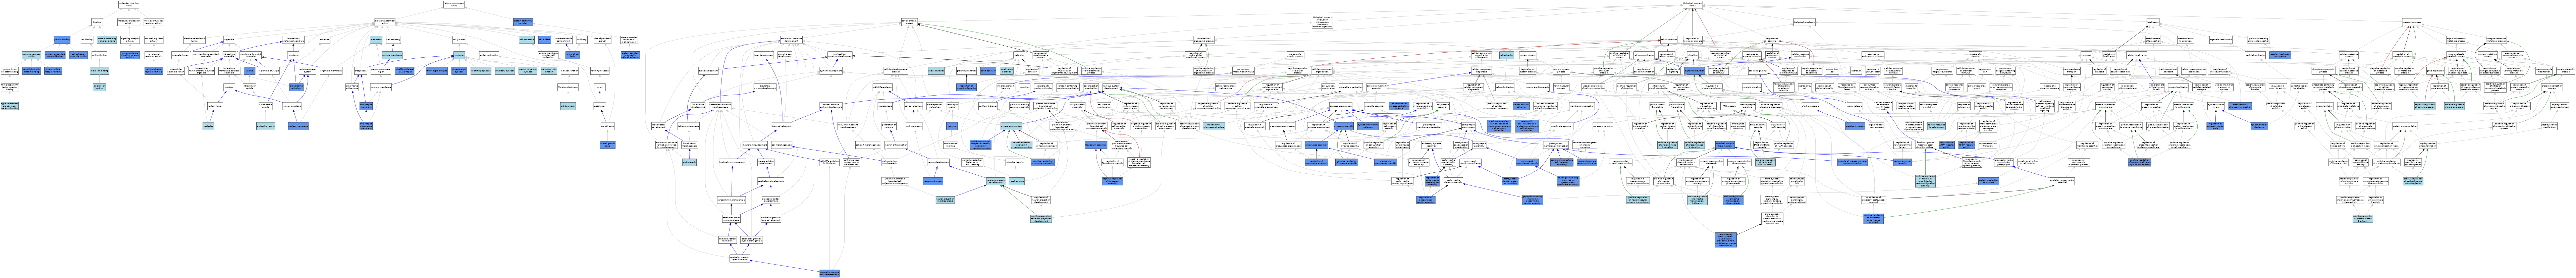Click the 'distal axon' node

point(600,106)
